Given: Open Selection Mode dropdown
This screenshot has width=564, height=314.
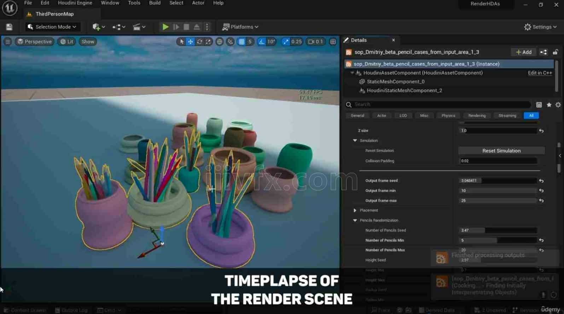Looking at the screenshot, I should point(52,27).
